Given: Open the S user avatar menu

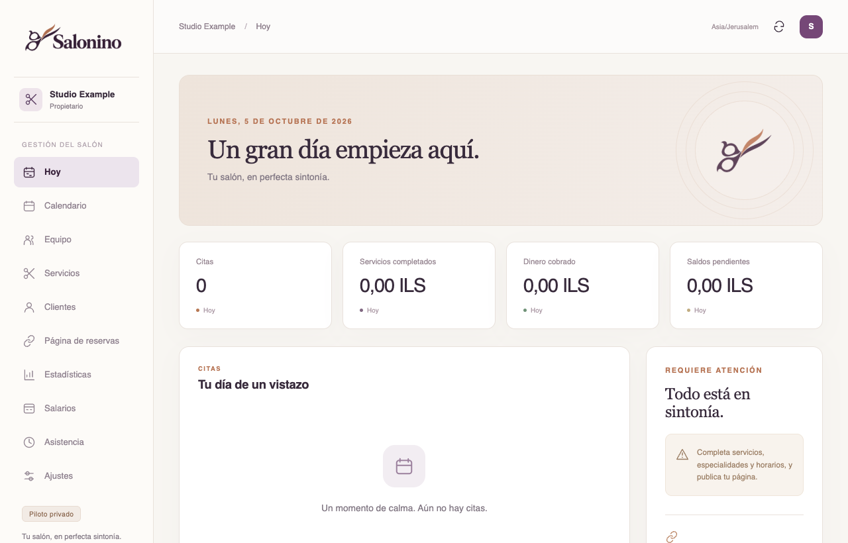Looking at the screenshot, I should [811, 26].
